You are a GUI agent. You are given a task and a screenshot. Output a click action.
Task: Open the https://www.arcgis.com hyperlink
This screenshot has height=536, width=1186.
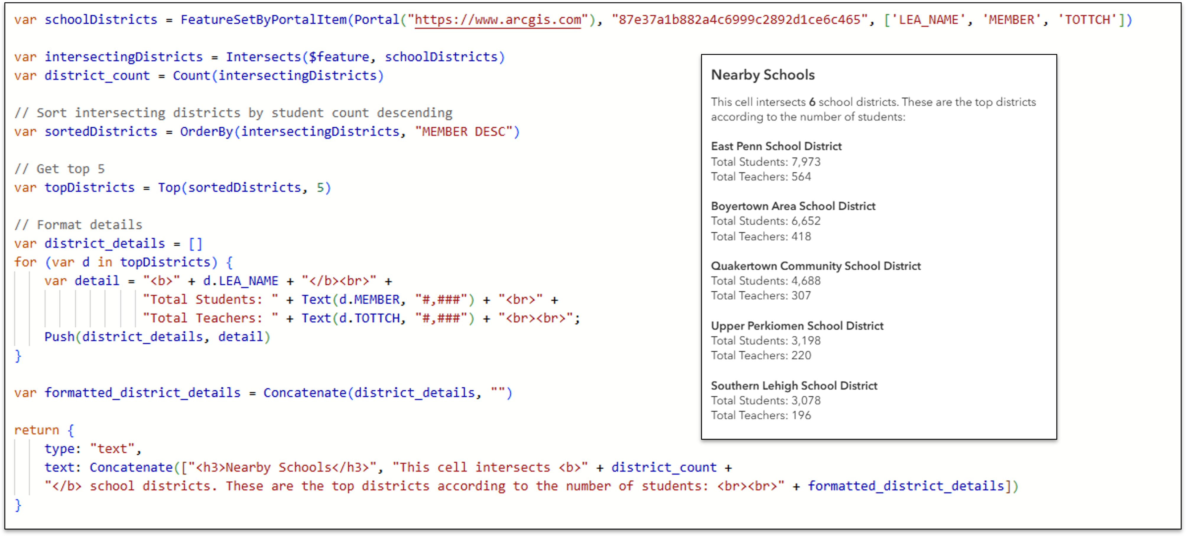pos(497,19)
